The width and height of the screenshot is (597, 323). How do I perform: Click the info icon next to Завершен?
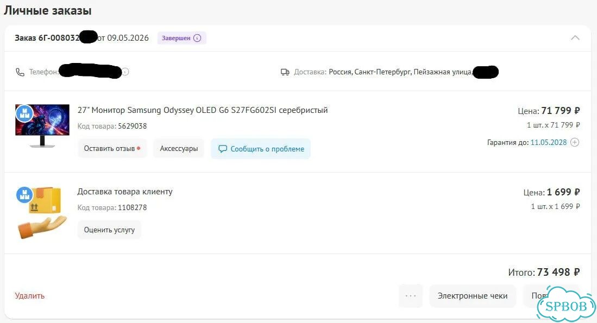pyautogui.click(x=197, y=38)
